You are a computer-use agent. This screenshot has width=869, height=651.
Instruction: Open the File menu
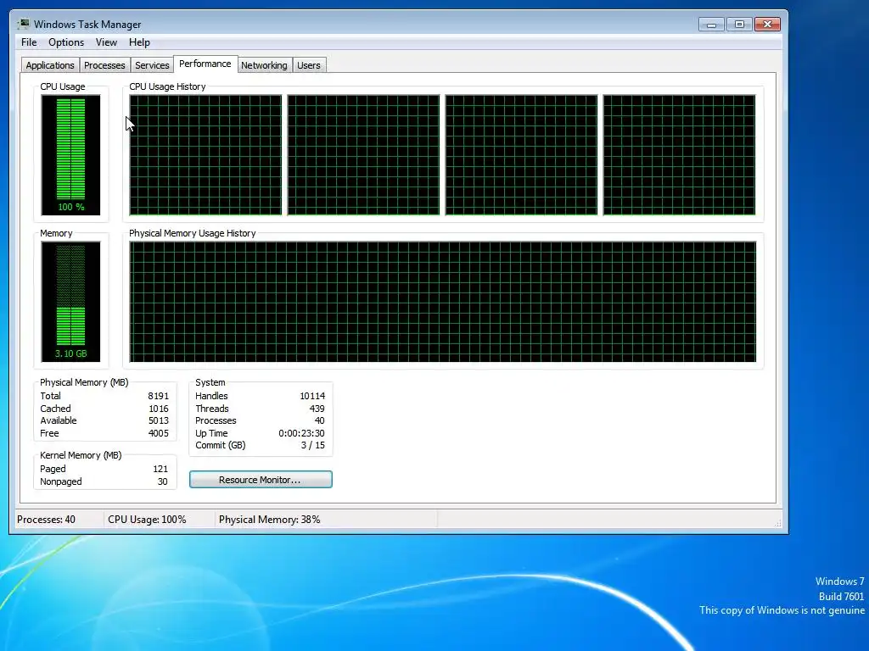[29, 42]
